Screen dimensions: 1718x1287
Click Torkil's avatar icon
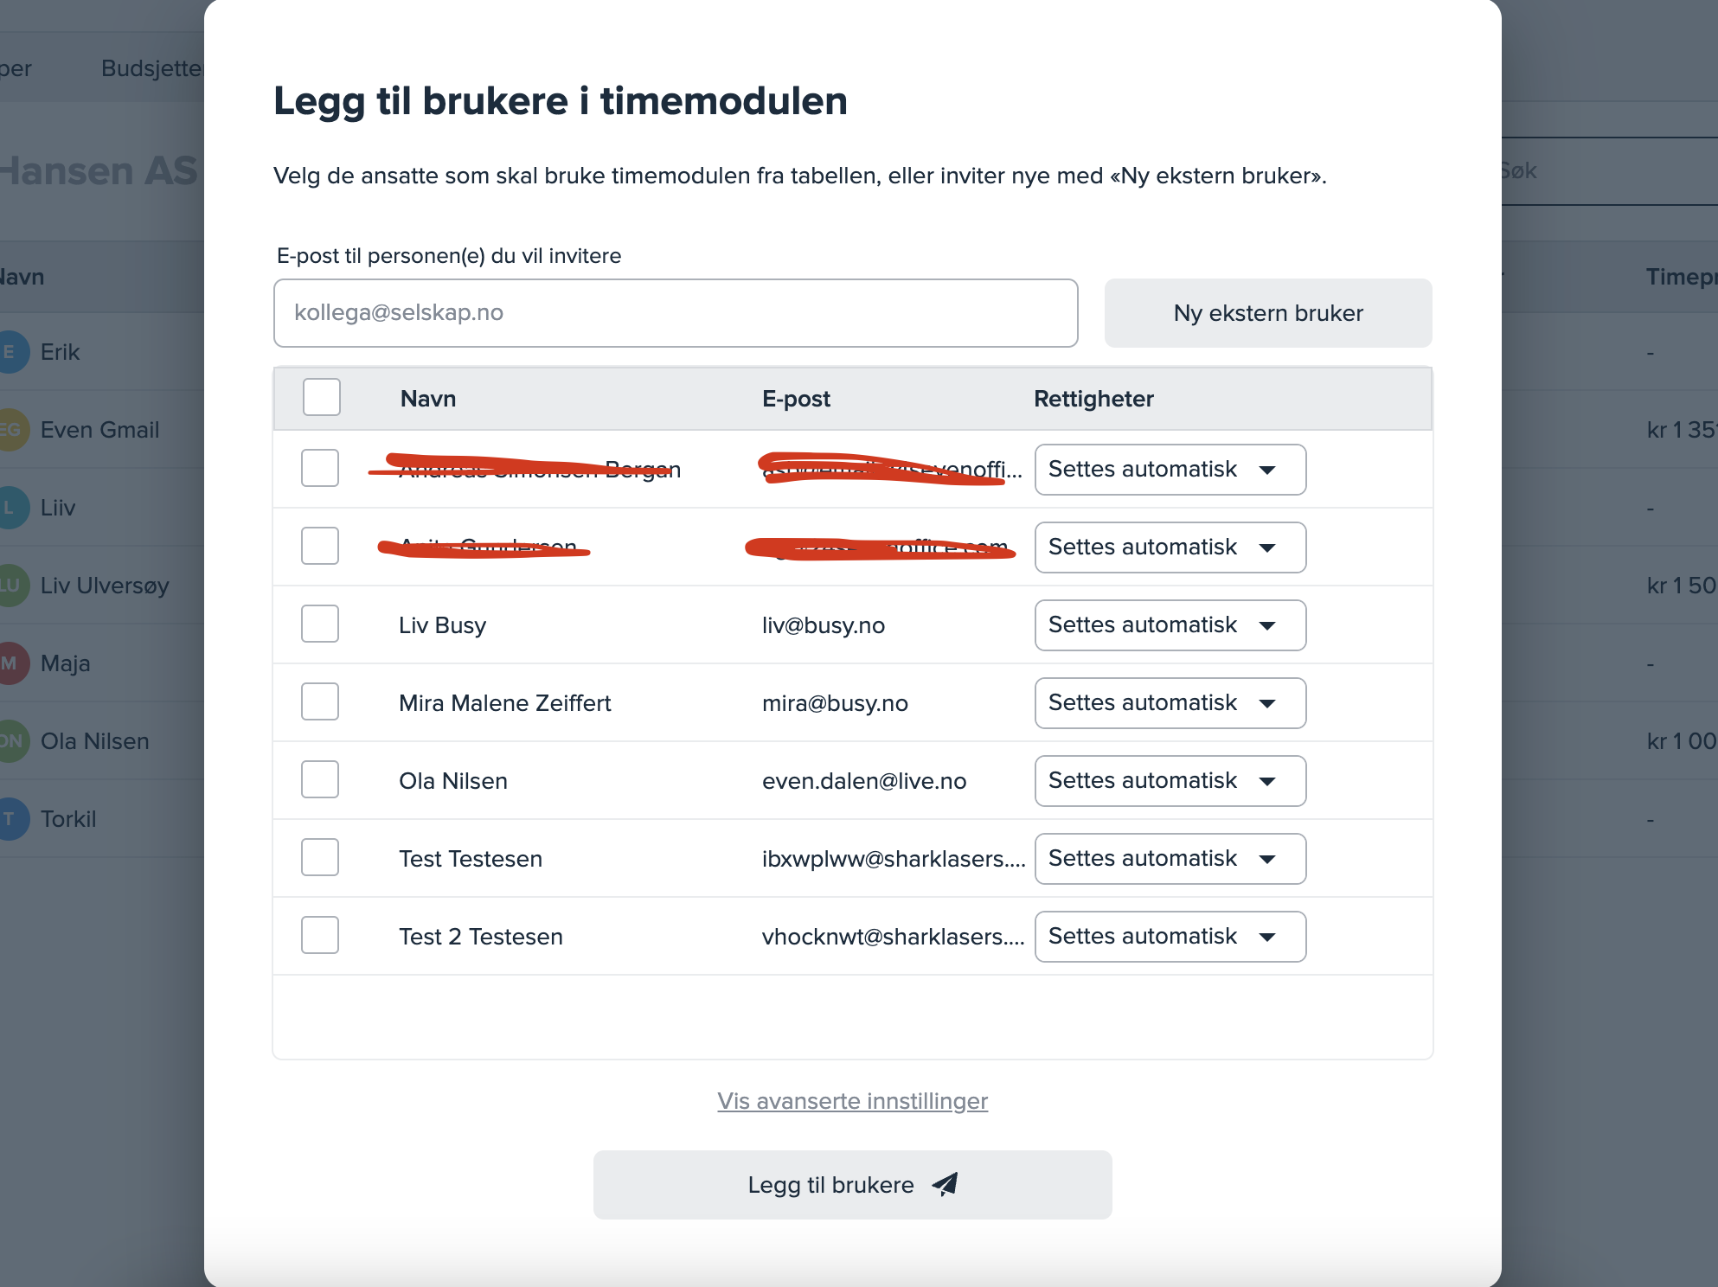[x=10, y=819]
